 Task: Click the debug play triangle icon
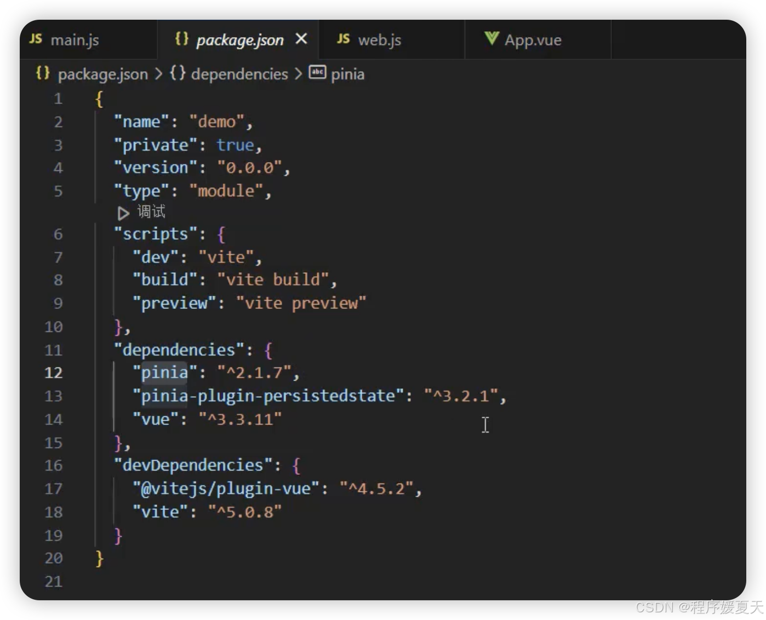coord(123,213)
